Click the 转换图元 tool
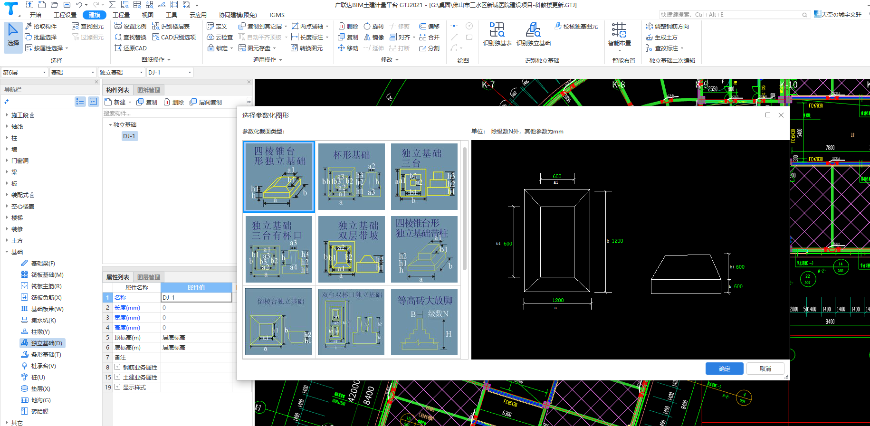Viewport: 870px width, 426px height. click(307, 48)
